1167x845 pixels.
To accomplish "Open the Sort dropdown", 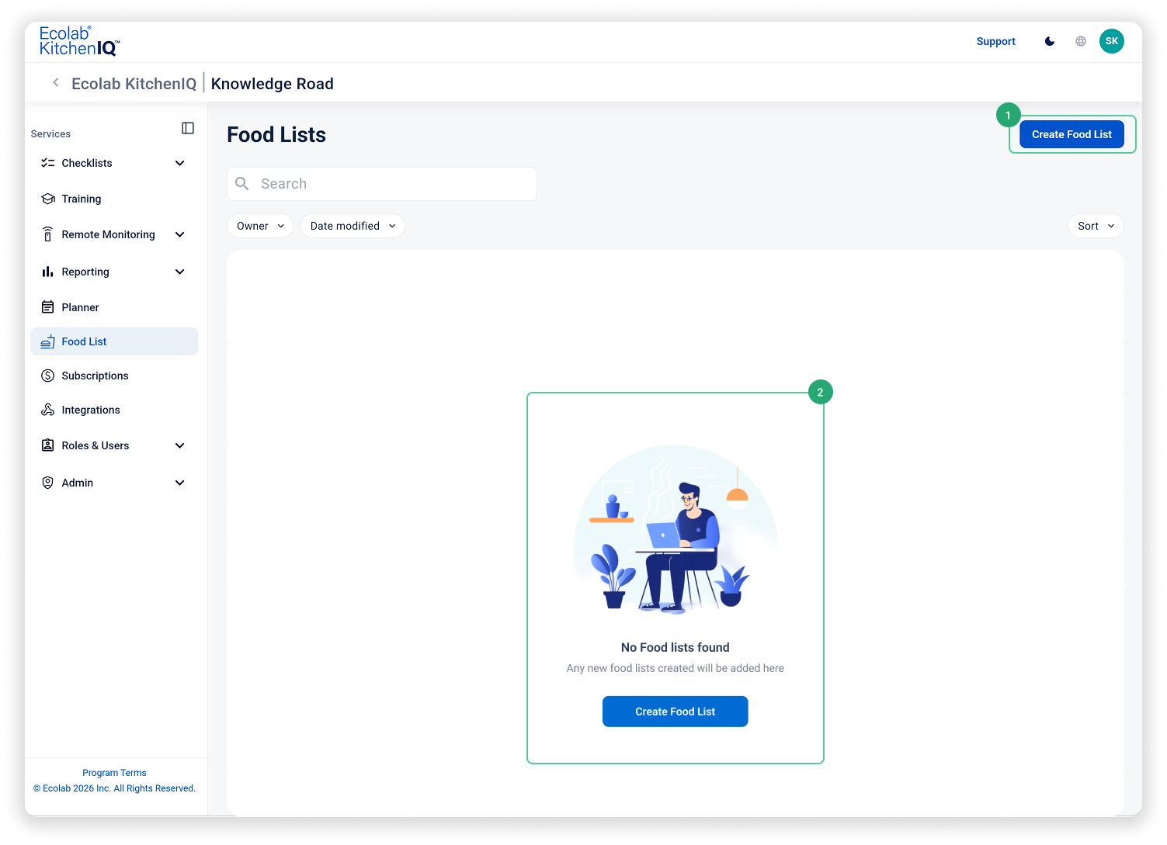I will coord(1096,226).
